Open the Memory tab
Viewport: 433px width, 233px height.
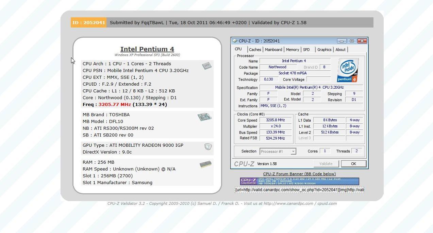coord(293,50)
